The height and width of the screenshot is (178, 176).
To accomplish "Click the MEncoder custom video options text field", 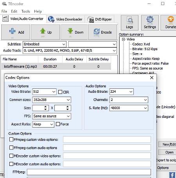I will click(107, 156).
